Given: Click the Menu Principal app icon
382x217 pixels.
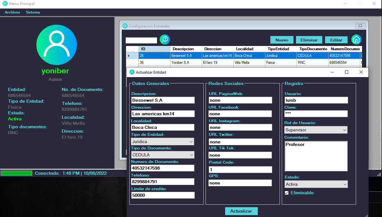Looking at the screenshot, I should [x=5, y=4].
